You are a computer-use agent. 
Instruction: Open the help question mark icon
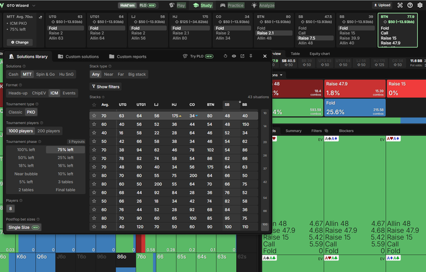[x=410, y=5]
